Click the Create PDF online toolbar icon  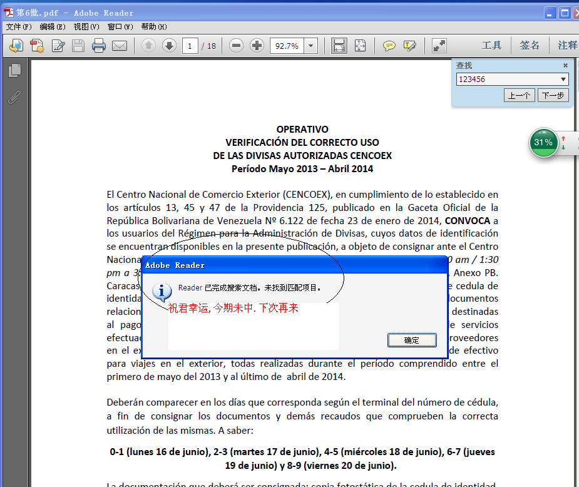[x=16, y=46]
